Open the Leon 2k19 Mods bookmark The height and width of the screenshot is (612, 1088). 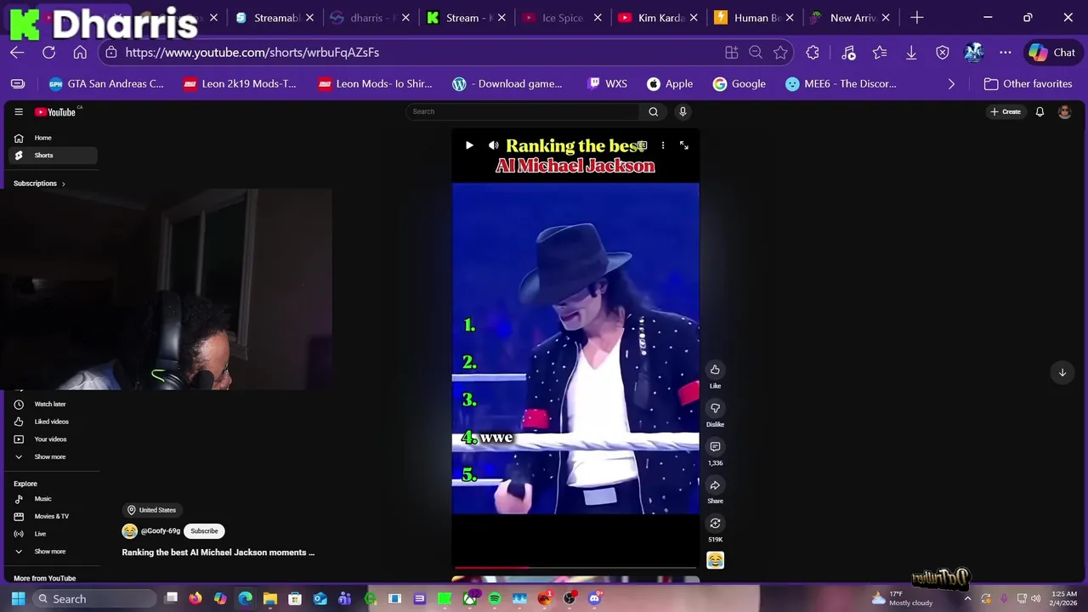[240, 83]
